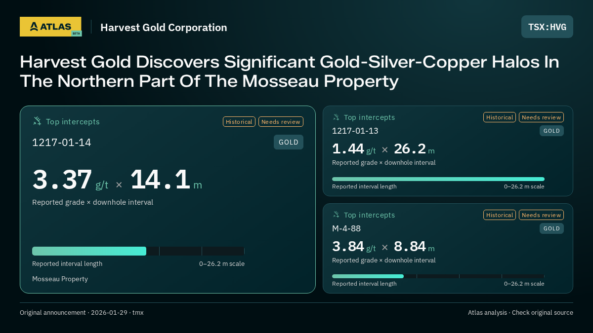
Task: Click the grade × downhole interval caption under 1.44 g/t
Action: pos(384,163)
